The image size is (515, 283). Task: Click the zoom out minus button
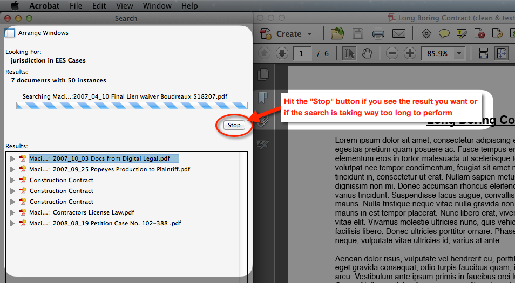click(392, 53)
